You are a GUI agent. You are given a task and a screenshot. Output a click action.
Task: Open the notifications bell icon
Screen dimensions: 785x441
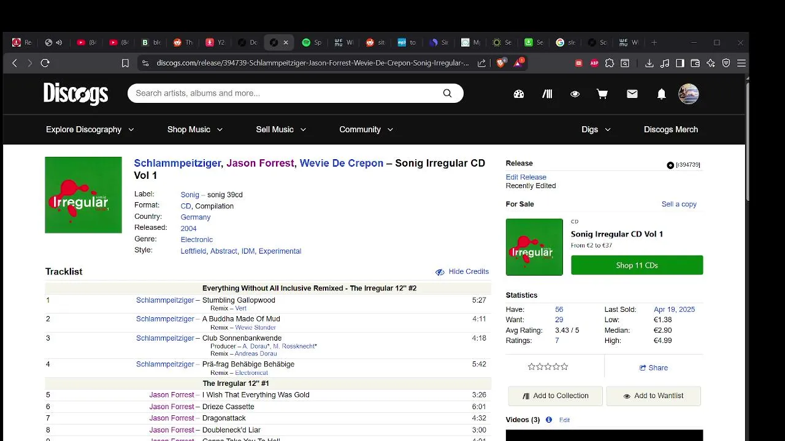[661, 94]
